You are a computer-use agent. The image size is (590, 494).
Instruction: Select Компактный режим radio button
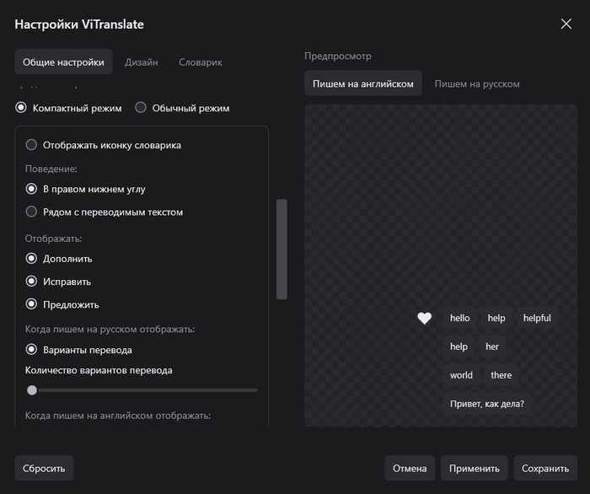click(21, 108)
